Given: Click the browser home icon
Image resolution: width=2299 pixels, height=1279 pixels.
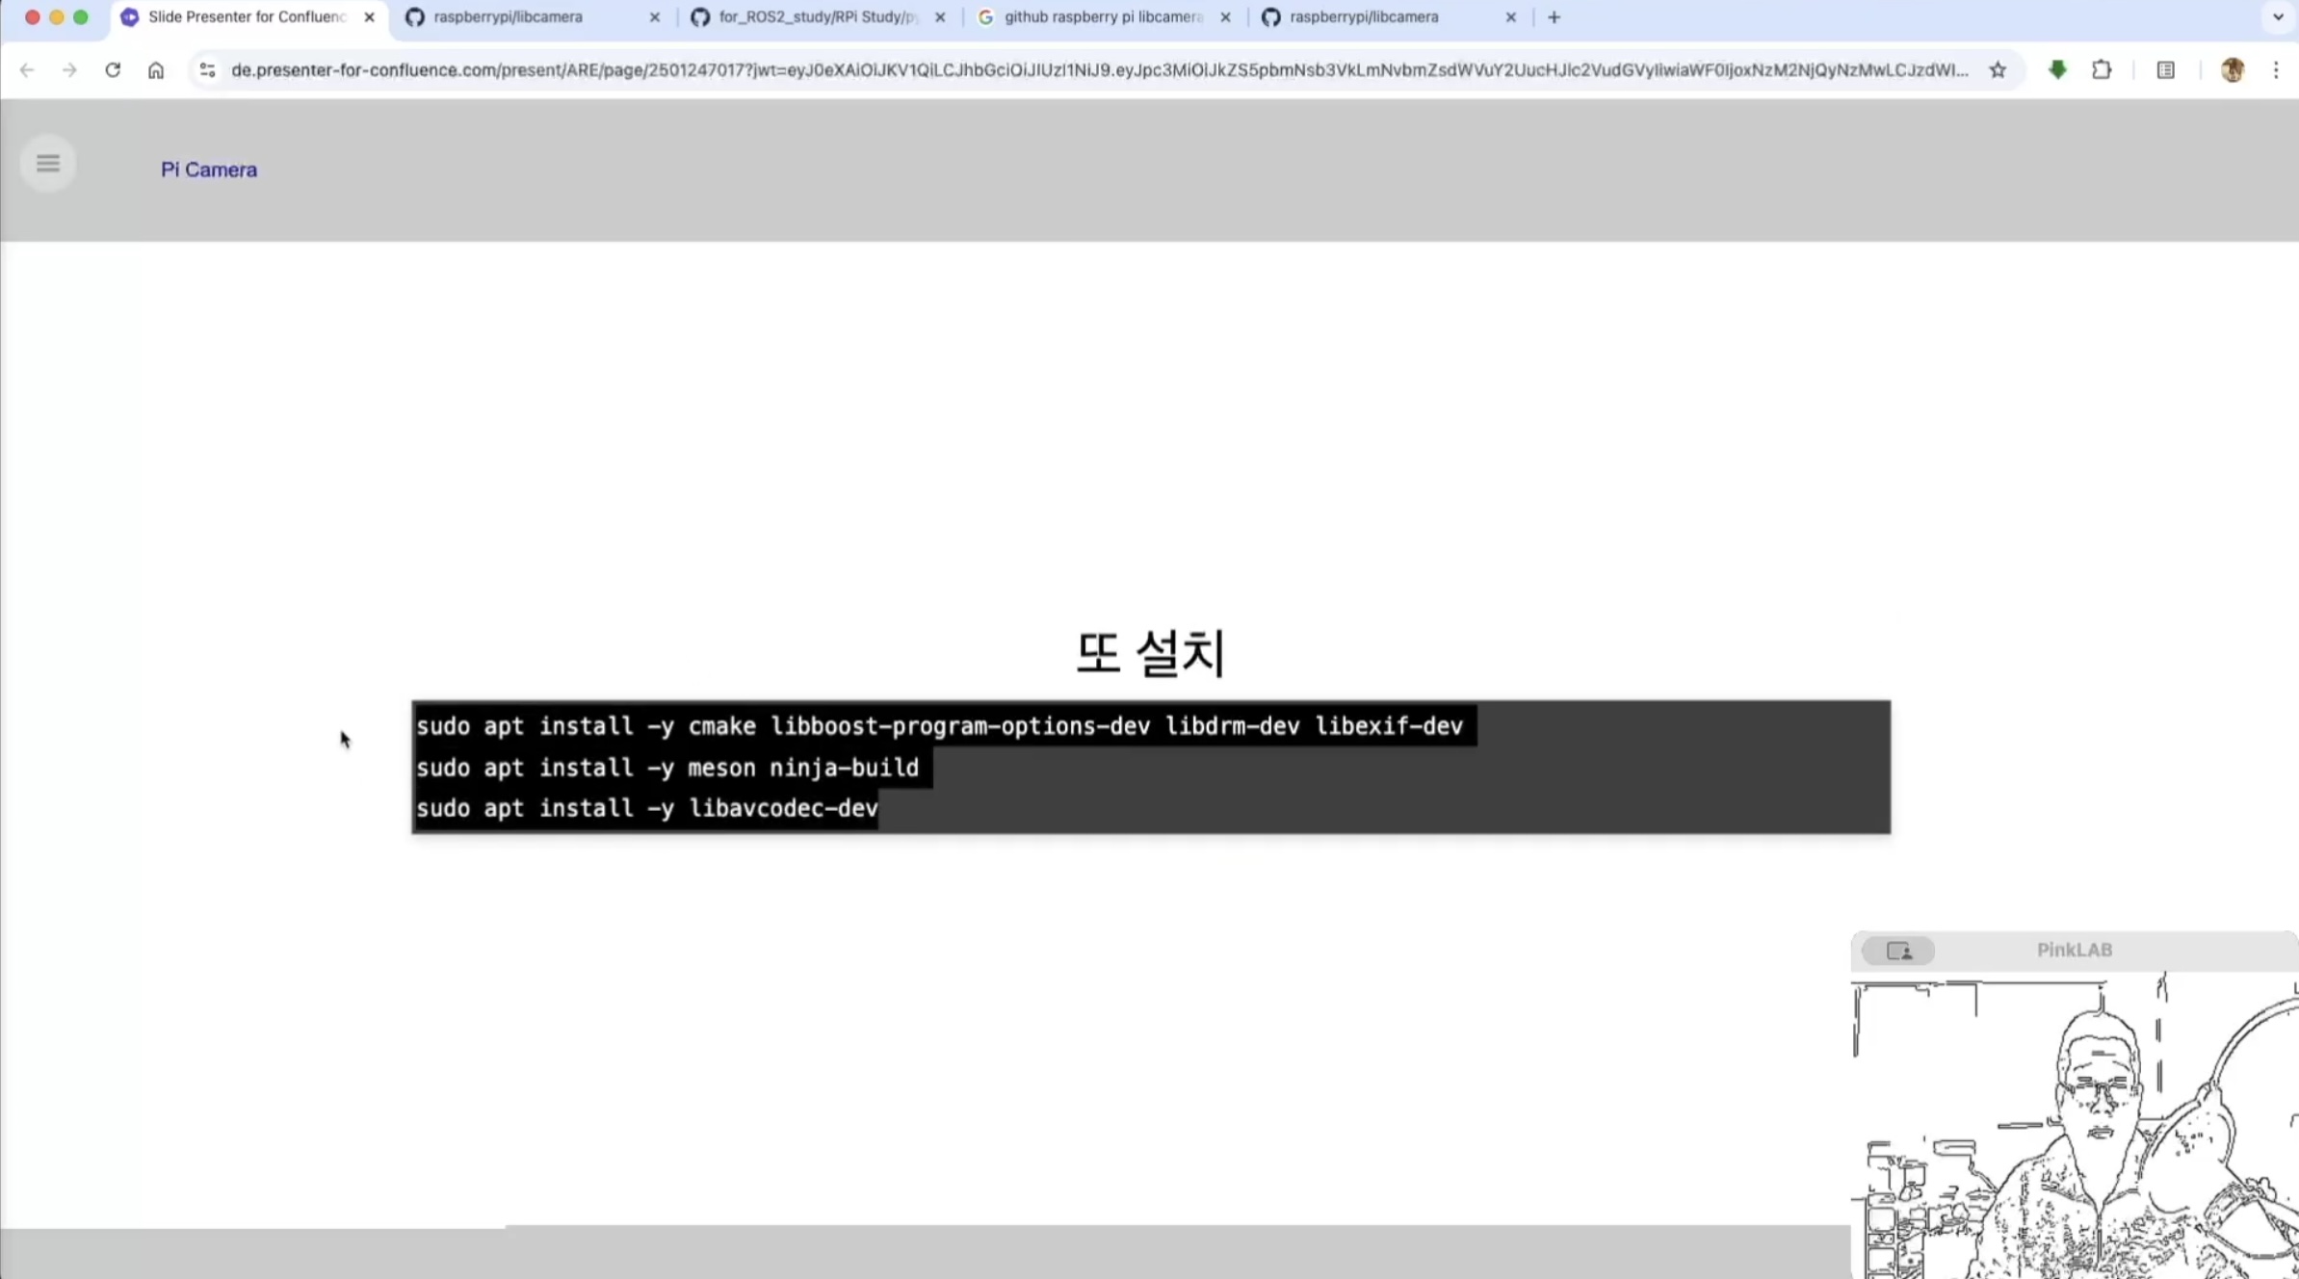Looking at the screenshot, I should click(156, 70).
